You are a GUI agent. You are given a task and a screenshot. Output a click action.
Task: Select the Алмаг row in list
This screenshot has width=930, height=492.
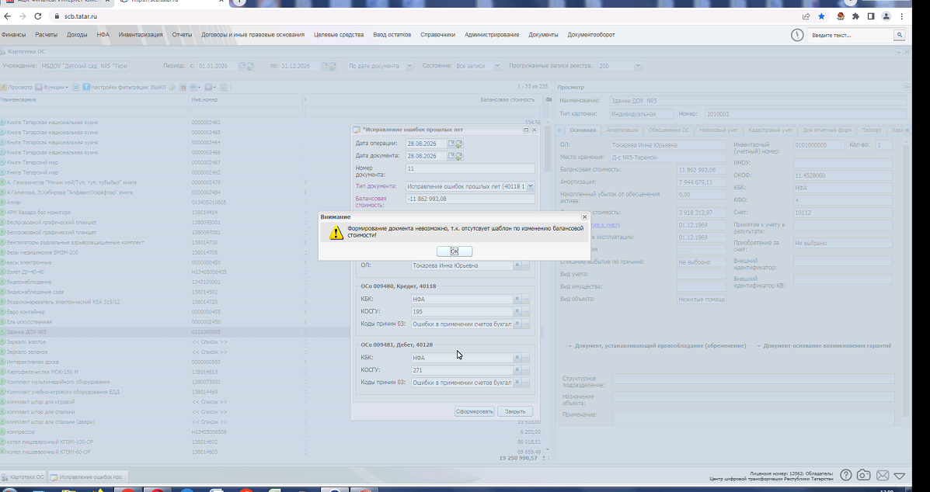tap(270, 203)
